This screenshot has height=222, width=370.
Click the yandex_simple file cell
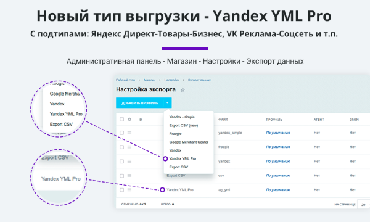click(x=230, y=133)
